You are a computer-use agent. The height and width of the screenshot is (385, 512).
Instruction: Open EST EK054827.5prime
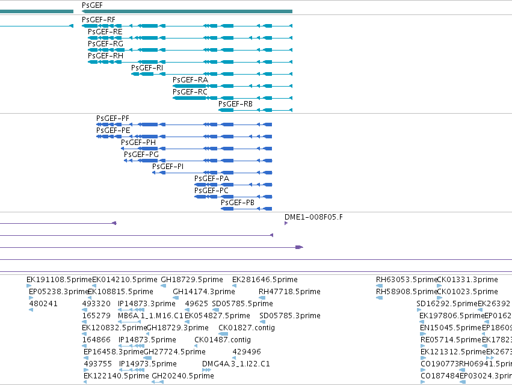click(x=217, y=316)
